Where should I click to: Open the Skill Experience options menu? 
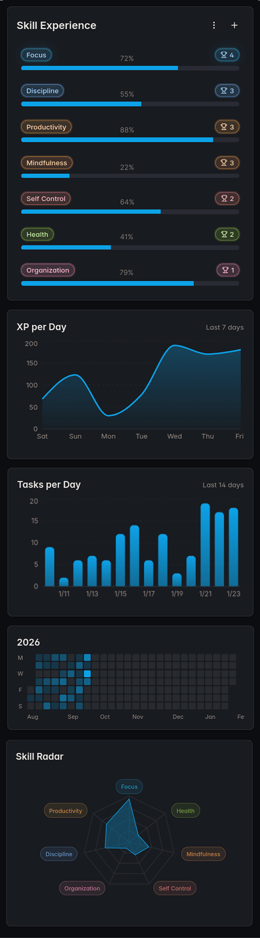tap(214, 25)
